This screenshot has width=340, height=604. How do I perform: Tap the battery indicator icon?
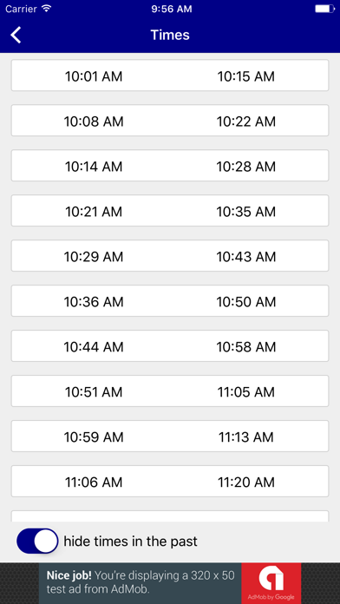point(324,9)
